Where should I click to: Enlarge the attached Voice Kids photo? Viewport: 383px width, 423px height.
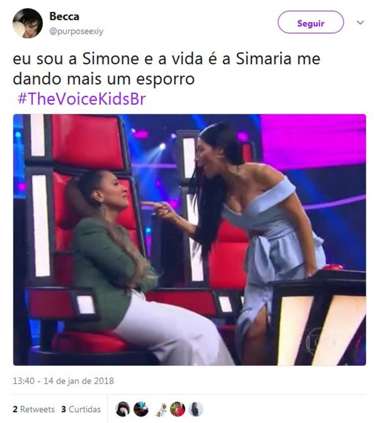coord(189,240)
